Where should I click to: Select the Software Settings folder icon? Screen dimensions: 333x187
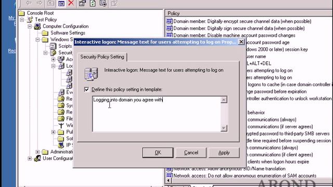pyautogui.click(x=45, y=33)
